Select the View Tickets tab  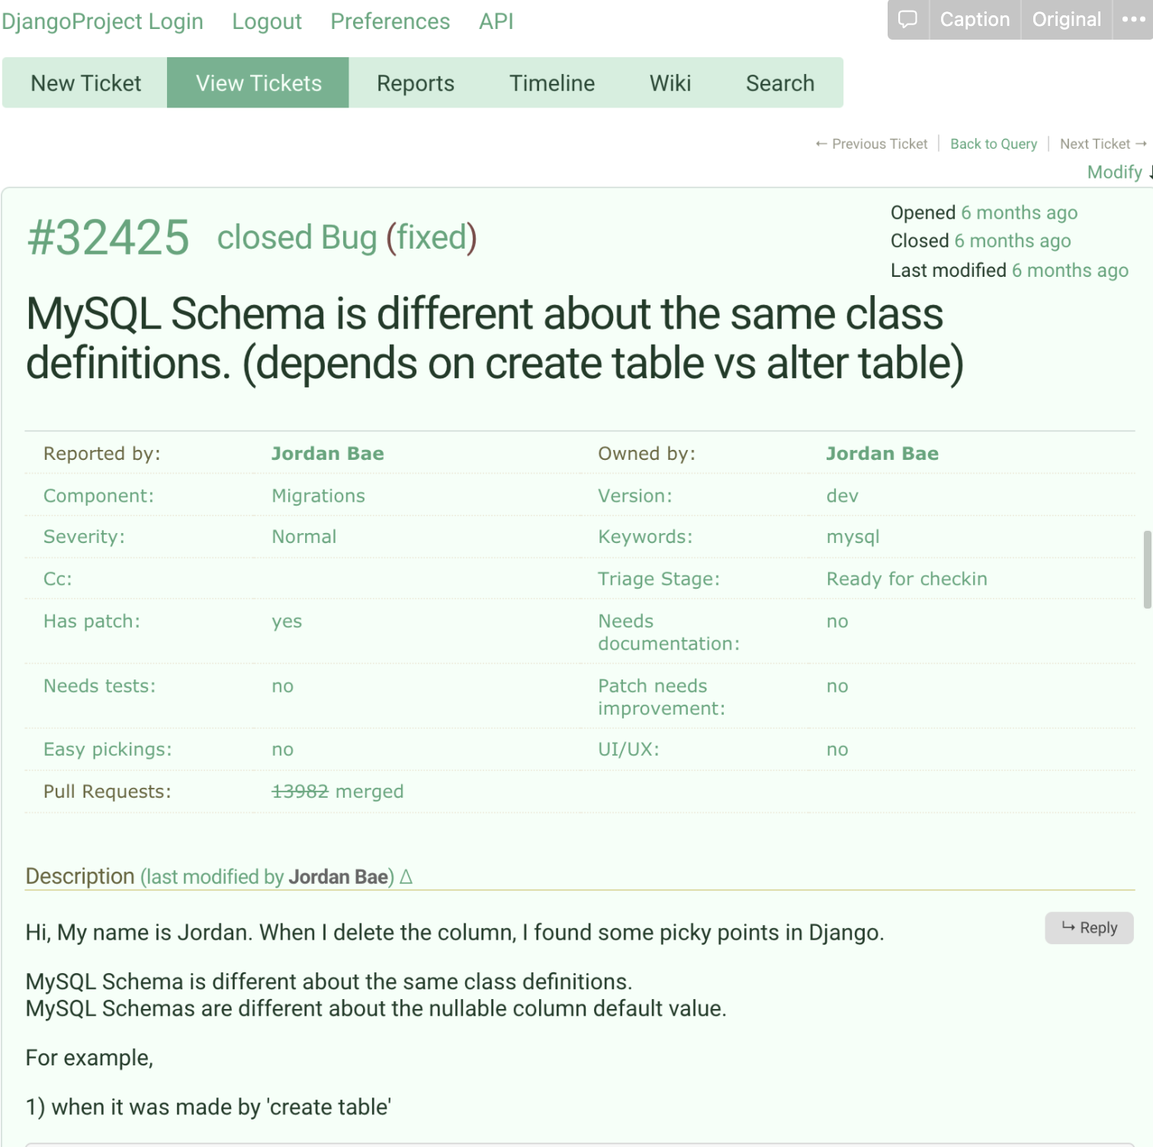tap(259, 82)
